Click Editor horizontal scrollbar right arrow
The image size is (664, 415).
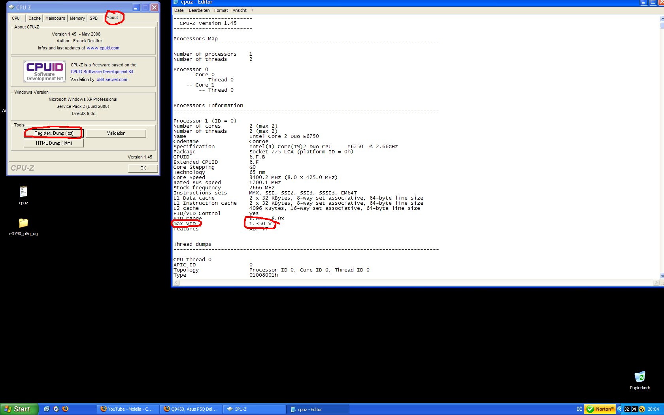click(x=656, y=283)
